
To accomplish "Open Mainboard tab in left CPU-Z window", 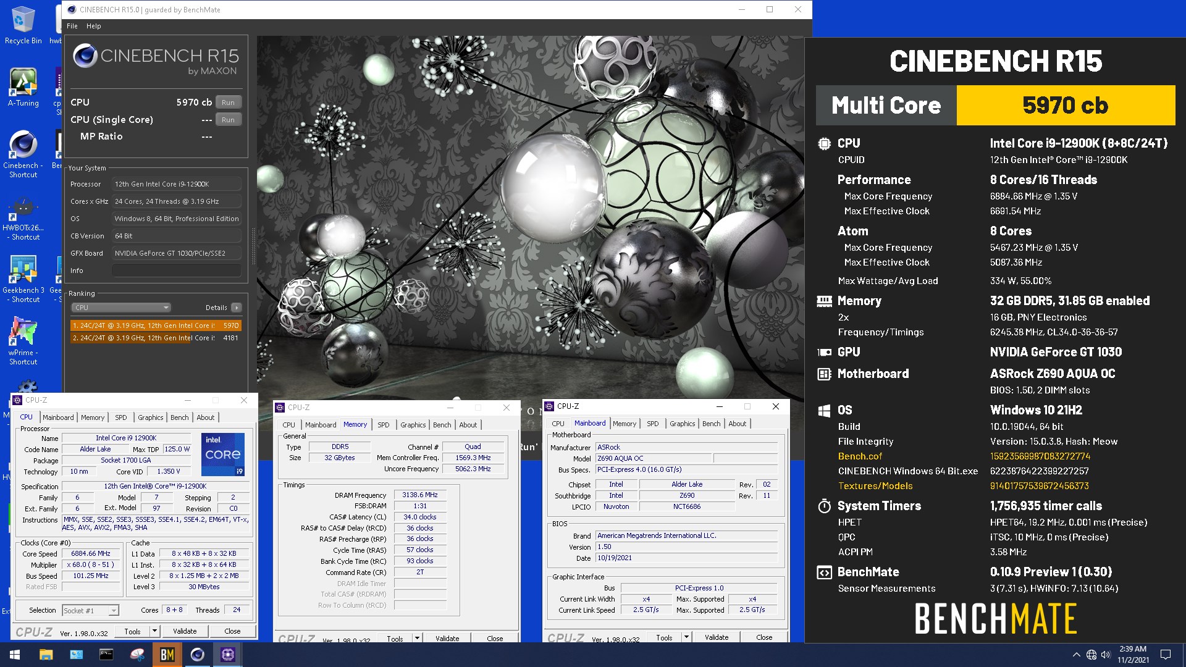I will (x=58, y=417).
